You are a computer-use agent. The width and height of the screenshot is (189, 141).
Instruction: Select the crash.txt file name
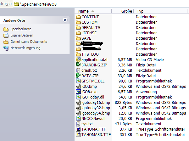tap(89, 70)
